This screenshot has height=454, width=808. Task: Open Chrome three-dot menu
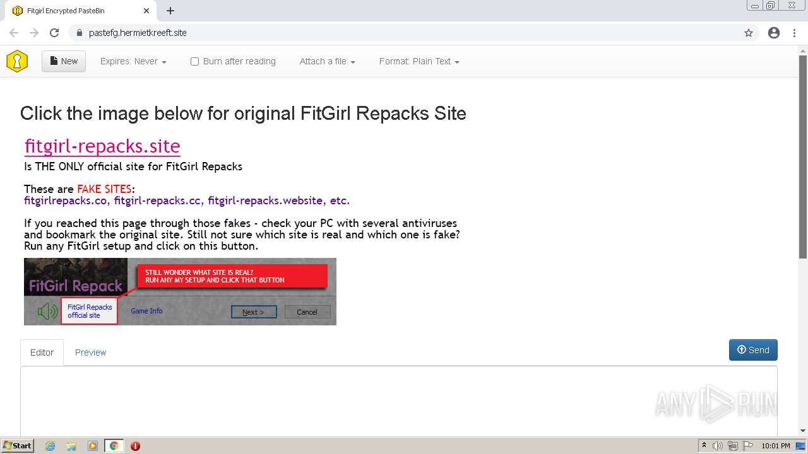coord(794,33)
